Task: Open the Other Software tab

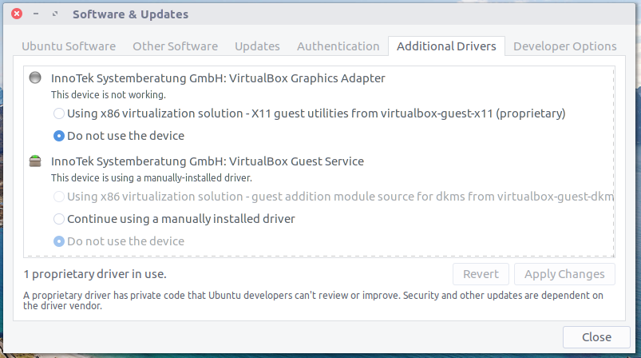Action: pyautogui.click(x=175, y=46)
